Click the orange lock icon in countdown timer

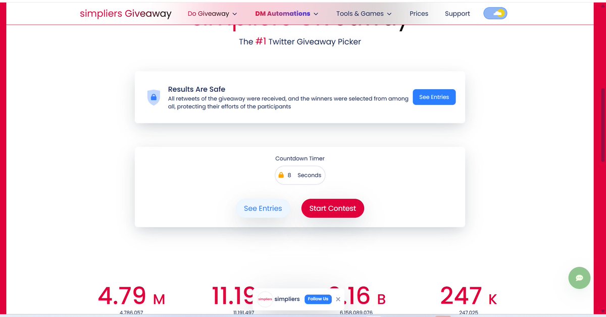click(281, 175)
